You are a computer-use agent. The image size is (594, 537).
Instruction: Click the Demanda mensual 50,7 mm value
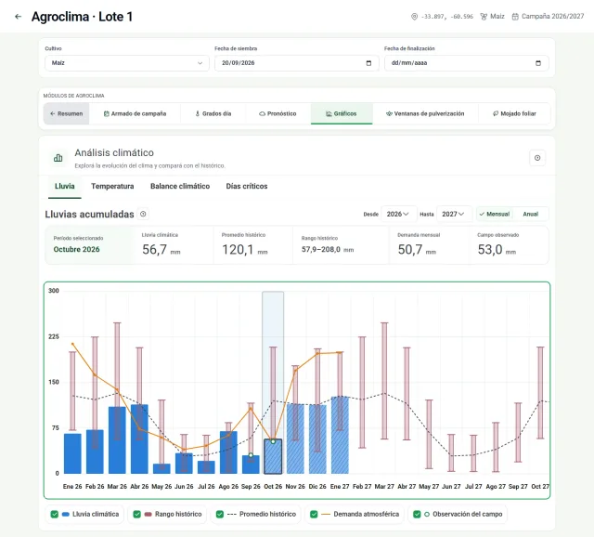417,250
